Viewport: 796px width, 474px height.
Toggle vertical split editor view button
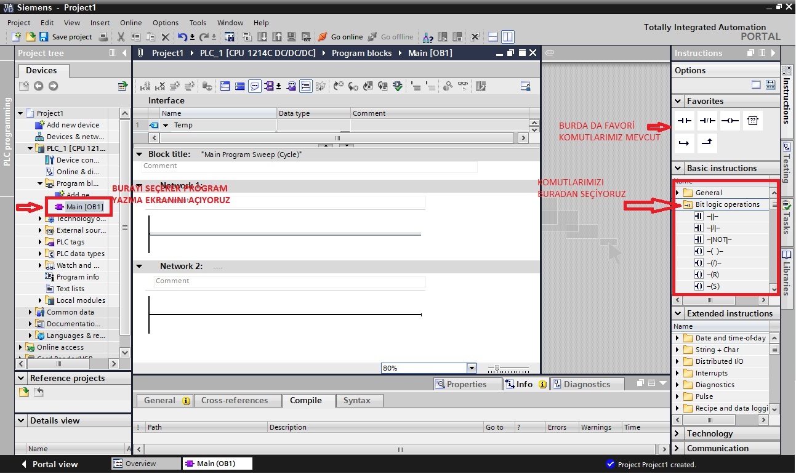click(x=507, y=37)
